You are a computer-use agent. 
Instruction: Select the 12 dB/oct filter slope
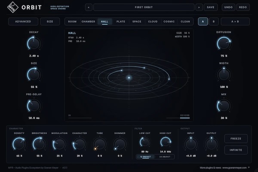click(145, 156)
